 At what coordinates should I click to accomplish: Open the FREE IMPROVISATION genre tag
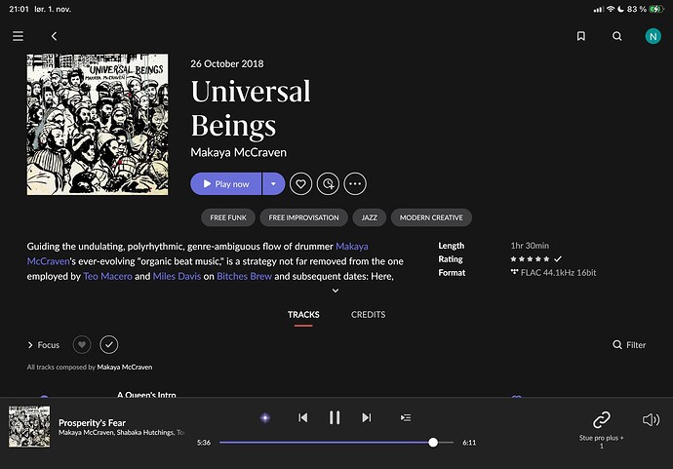click(x=303, y=217)
